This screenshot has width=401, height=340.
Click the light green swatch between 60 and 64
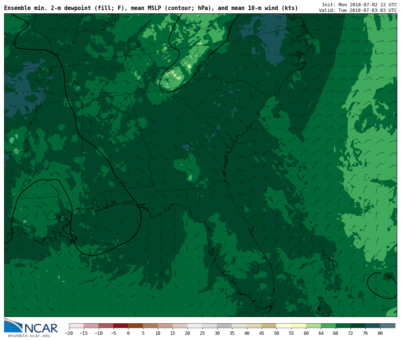tap(314, 326)
